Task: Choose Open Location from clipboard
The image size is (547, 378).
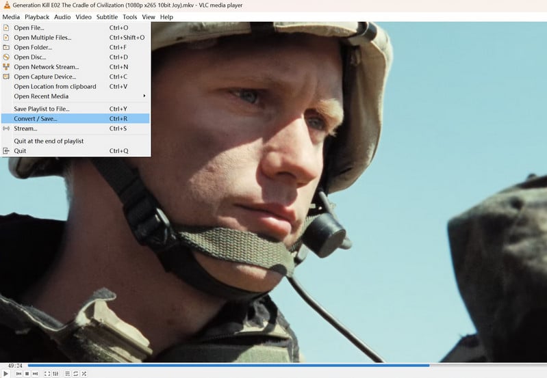Action: (75, 86)
